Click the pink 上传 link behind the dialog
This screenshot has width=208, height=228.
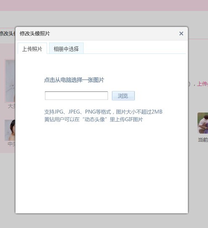point(203,84)
